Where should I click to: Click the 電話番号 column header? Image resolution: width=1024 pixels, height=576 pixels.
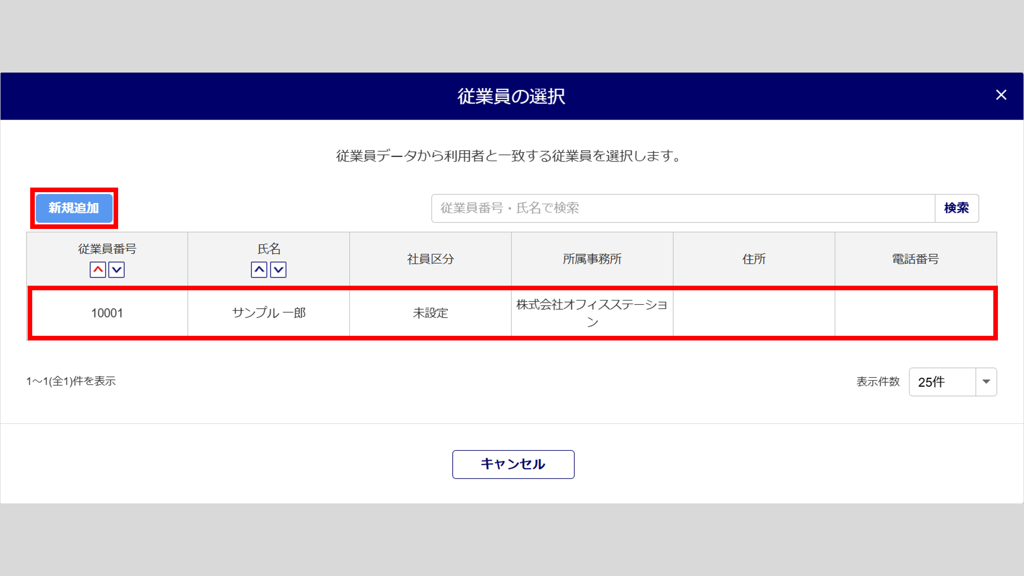point(915,259)
